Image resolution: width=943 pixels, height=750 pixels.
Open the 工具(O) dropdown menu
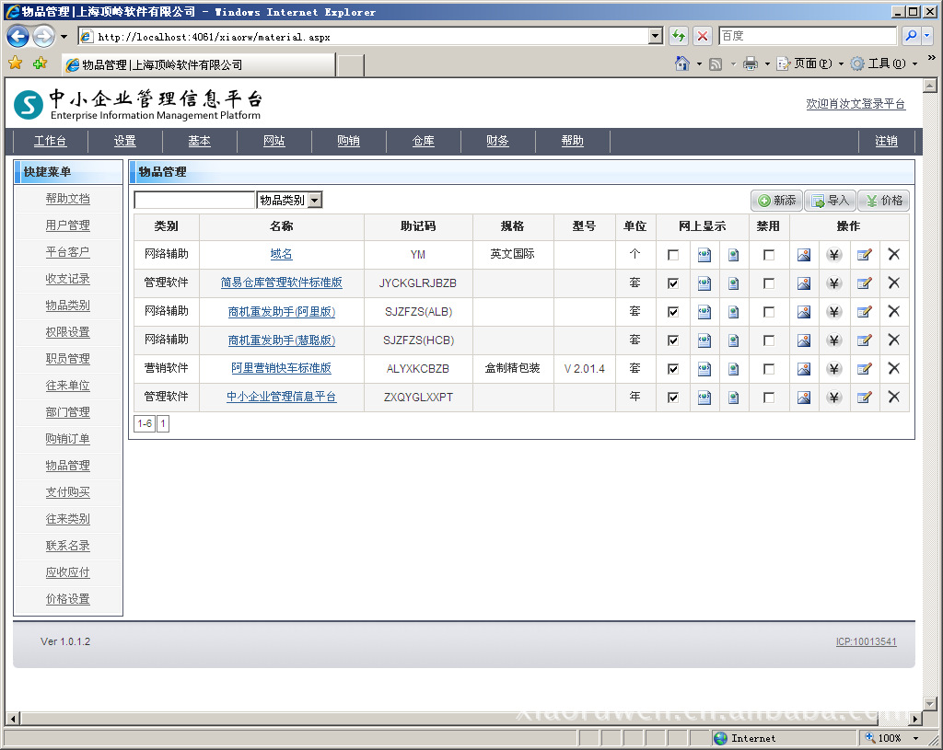(x=884, y=64)
